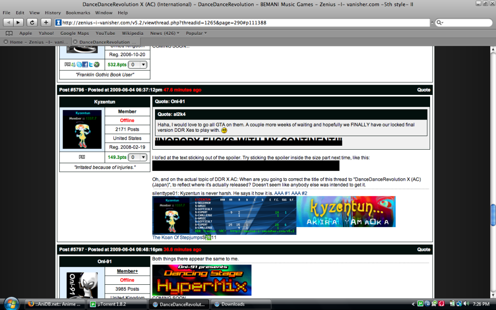The image size is (496, 310).
Task: Grab the page vertical scrollbar thumb
Action: (493, 215)
